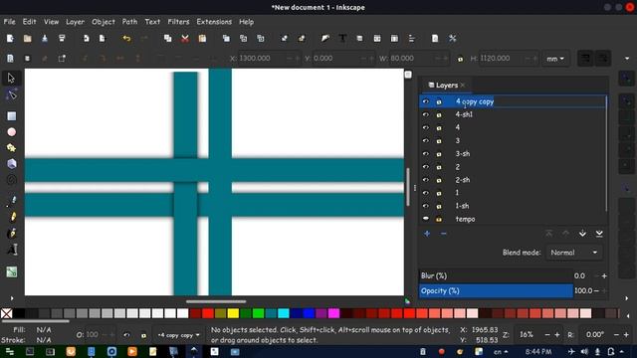637x358 pixels.
Task: Paste from clipboard
Action: pos(202,38)
